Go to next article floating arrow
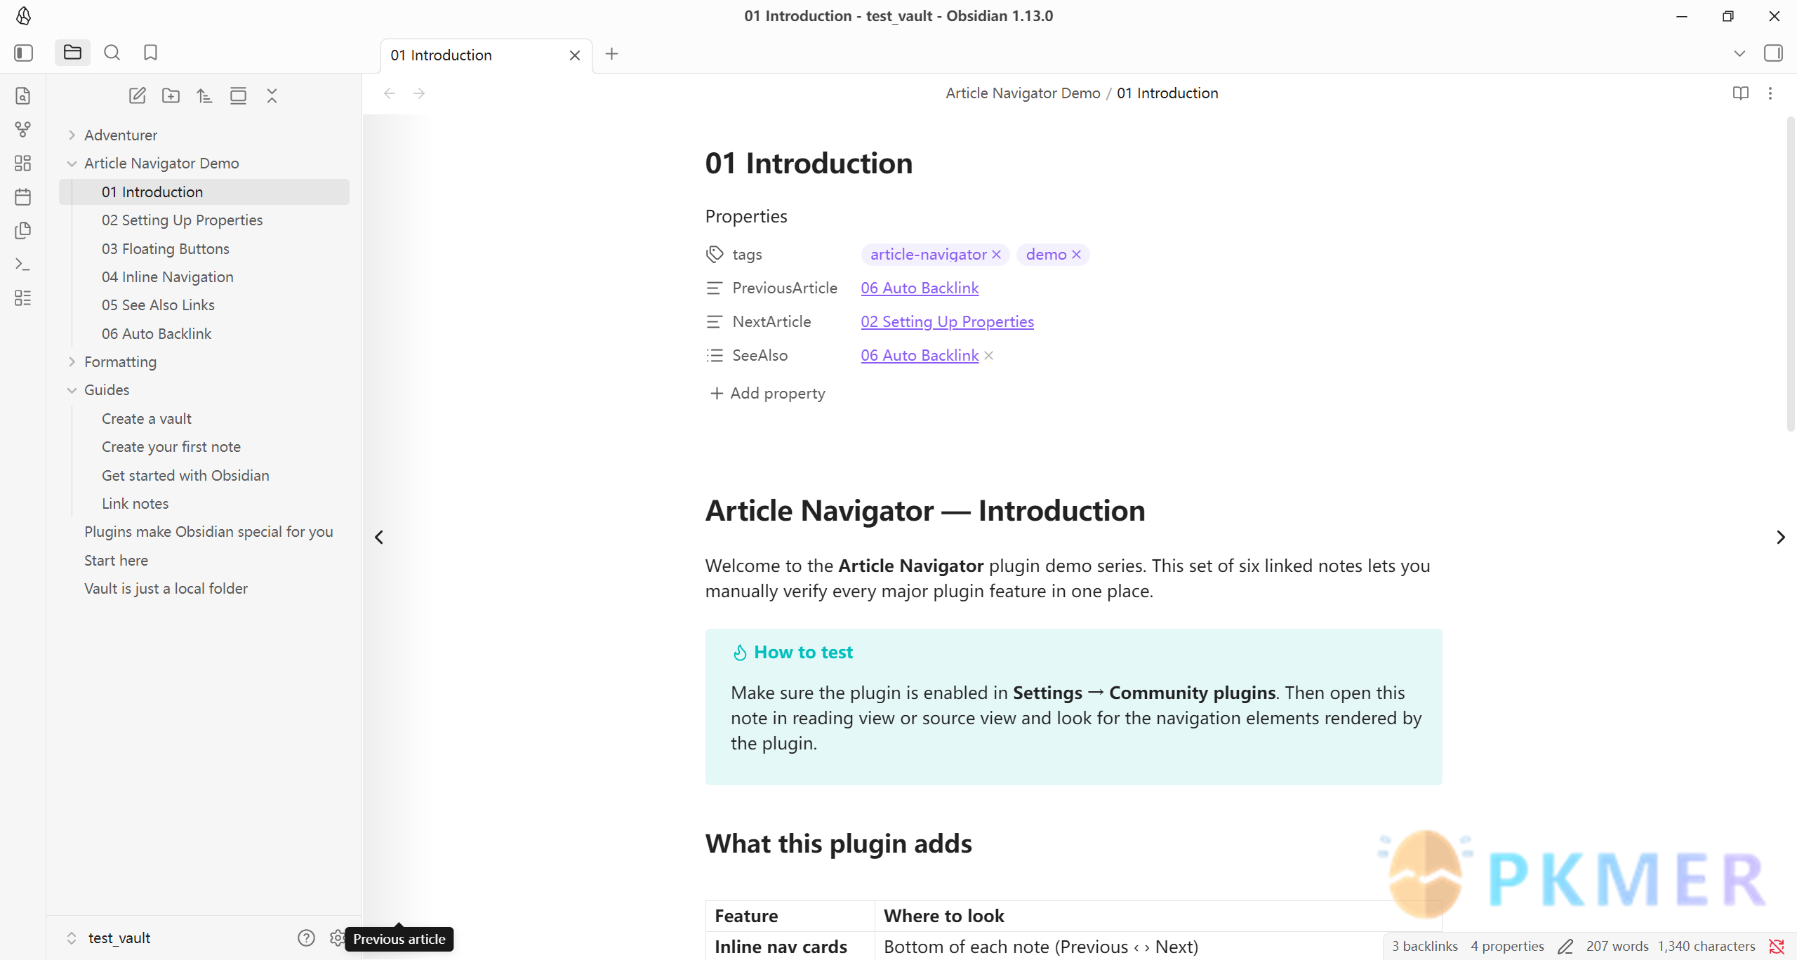The width and height of the screenshot is (1797, 960). [x=1780, y=538]
